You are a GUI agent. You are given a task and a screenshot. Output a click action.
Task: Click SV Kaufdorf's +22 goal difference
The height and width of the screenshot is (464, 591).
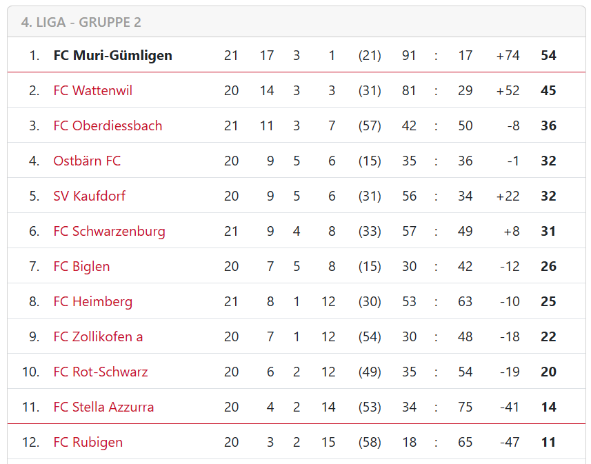coord(508,196)
